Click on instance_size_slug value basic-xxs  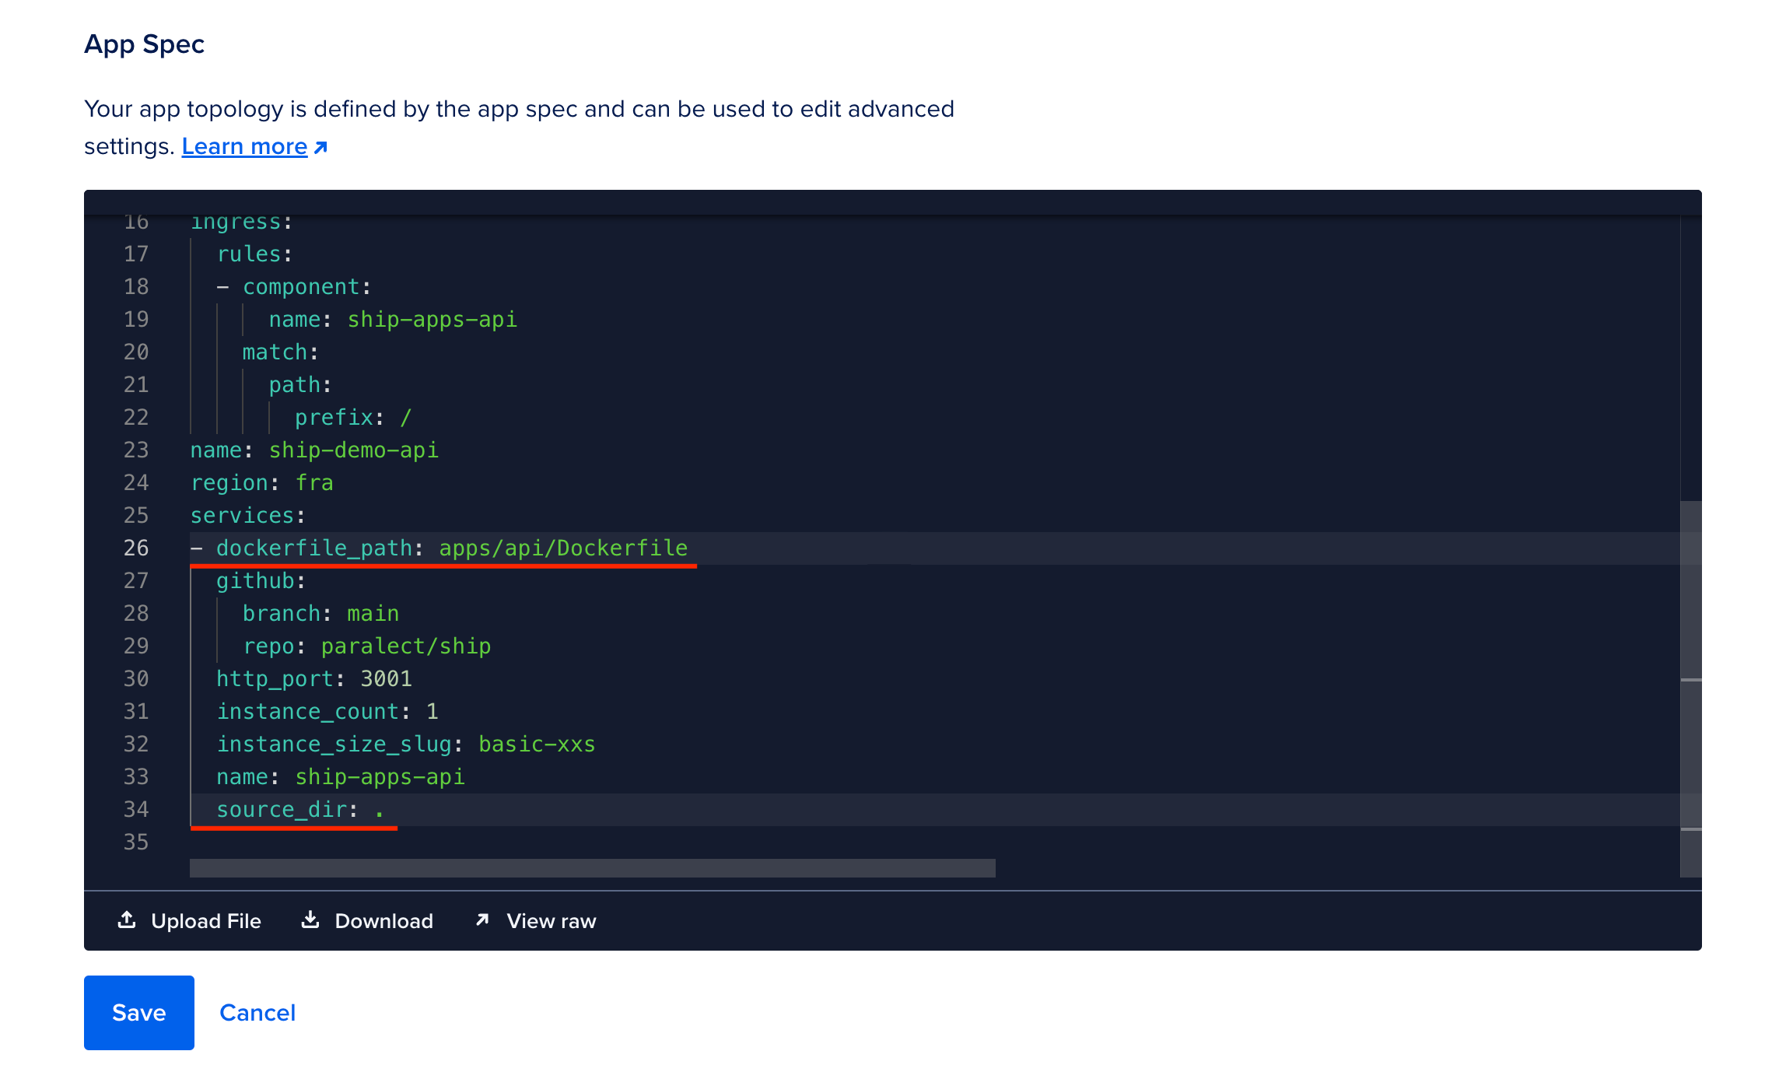point(537,744)
